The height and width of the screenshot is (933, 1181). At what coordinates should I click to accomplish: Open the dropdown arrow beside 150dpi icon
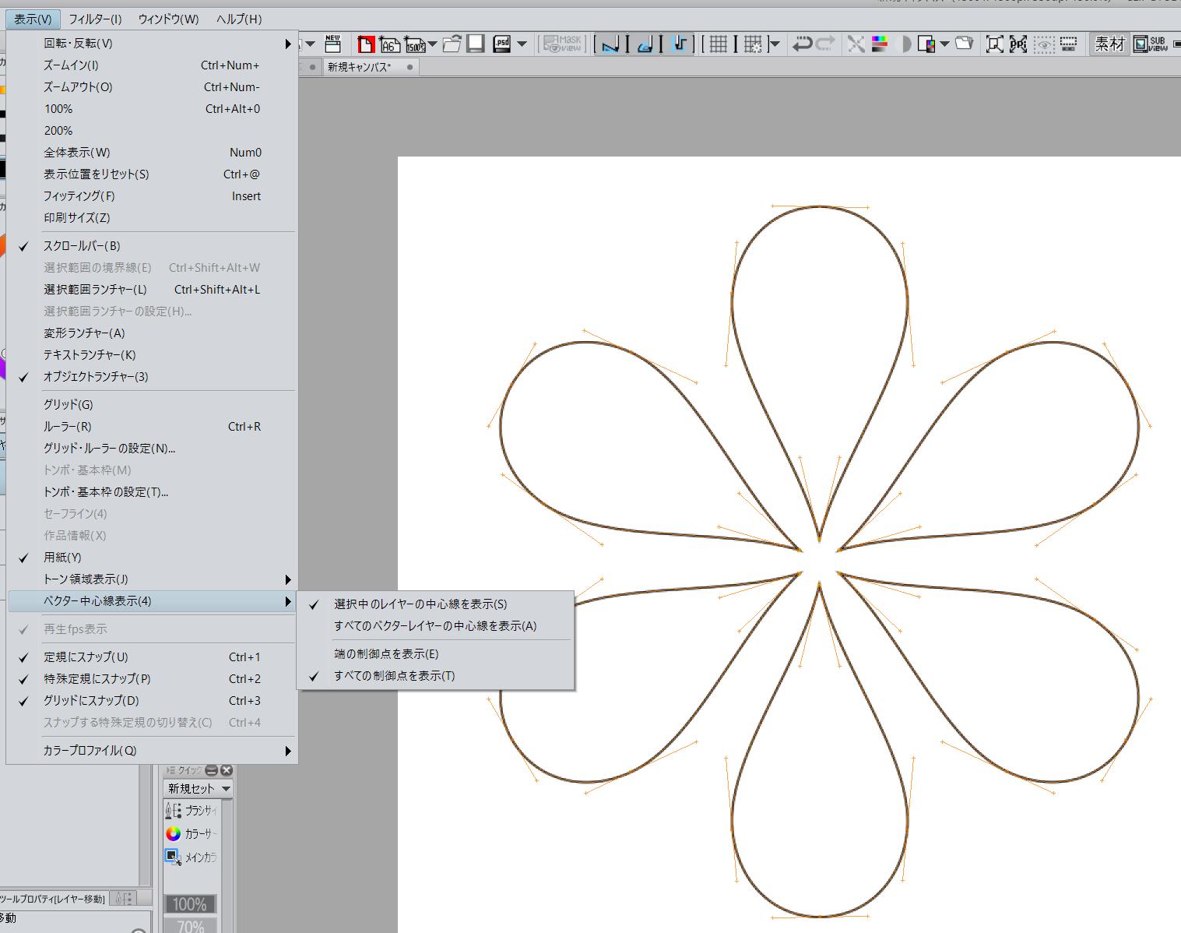click(x=432, y=44)
